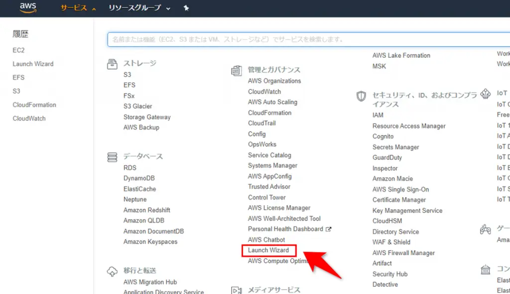Open ElastiCache service
The image size is (510, 294).
pyautogui.click(x=139, y=189)
